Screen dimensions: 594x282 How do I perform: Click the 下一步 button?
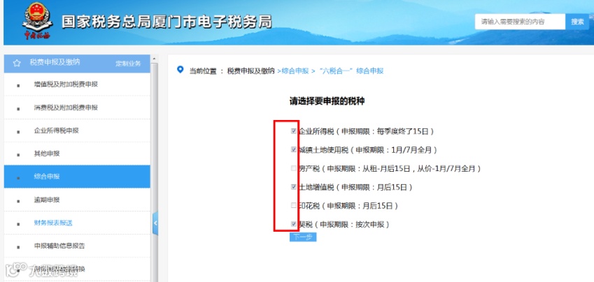pyautogui.click(x=303, y=237)
